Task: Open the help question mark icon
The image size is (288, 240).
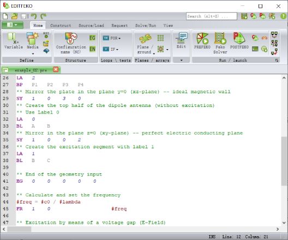Action: (x=283, y=16)
